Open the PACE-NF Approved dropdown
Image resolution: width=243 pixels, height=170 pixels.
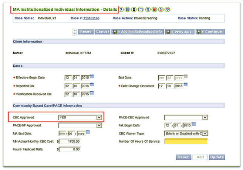98,125
